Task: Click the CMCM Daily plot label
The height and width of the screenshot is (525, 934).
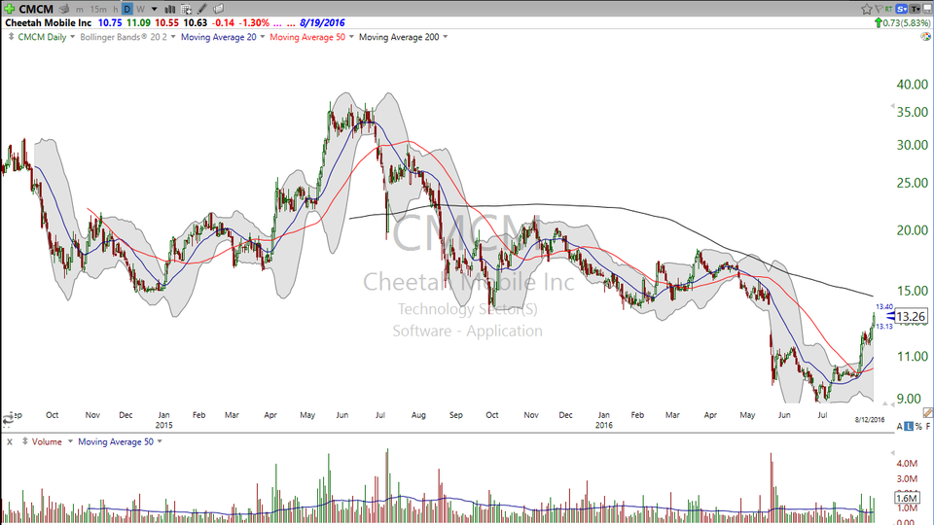Action: click(x=42, y=37)
